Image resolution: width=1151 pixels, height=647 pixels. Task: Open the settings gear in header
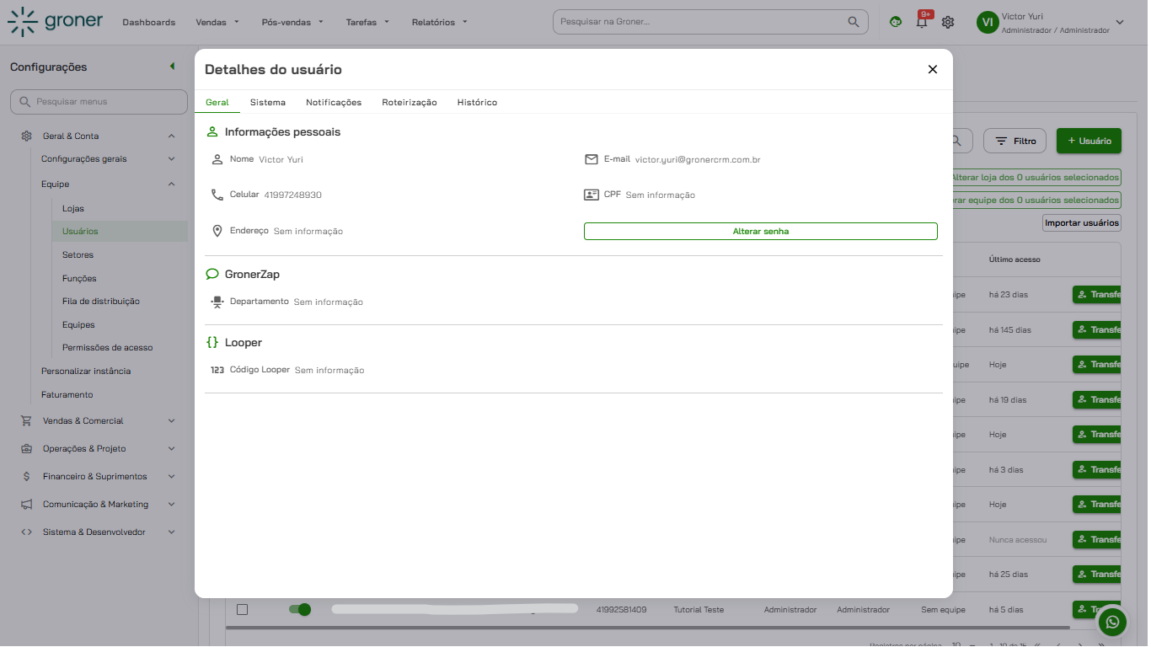948,22
